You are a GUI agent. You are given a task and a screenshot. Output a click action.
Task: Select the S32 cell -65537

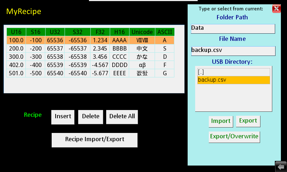(x=77, y=48)
